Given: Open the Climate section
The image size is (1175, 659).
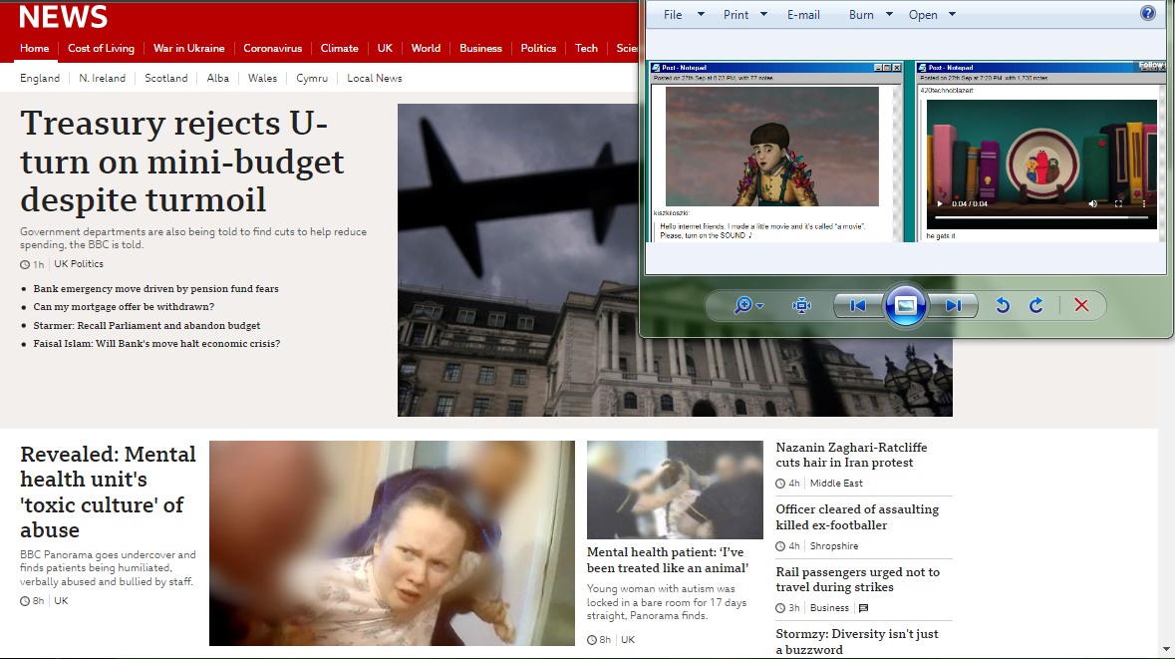Looking at the screenshot, I should coord(340,48).
